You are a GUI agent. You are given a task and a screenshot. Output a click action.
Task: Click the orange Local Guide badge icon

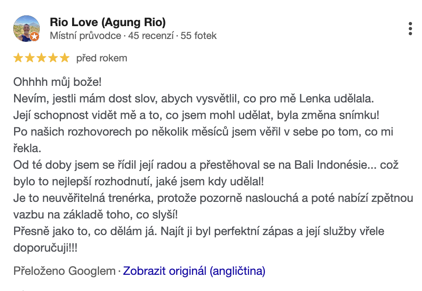tap(35, 37)
